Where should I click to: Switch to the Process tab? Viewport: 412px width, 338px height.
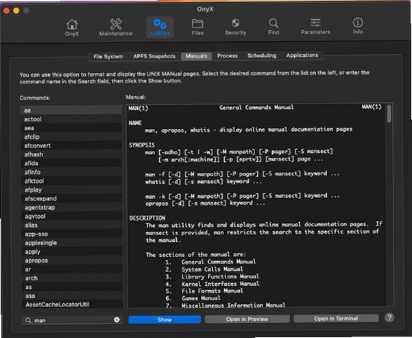pyautogui.click(x=228, y=56)
